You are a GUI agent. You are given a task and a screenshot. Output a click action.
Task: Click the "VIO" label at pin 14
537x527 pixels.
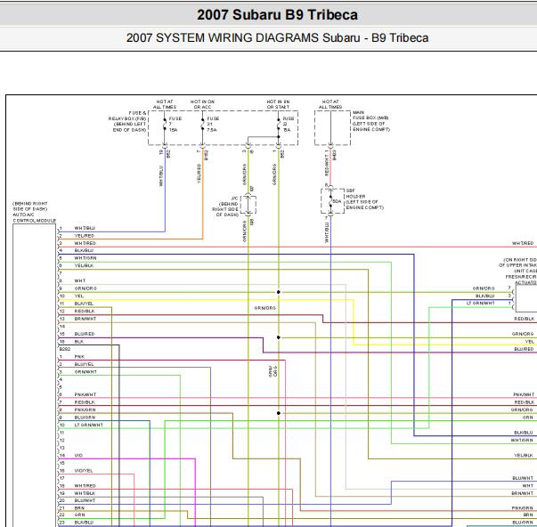click(x=78, y=456)
